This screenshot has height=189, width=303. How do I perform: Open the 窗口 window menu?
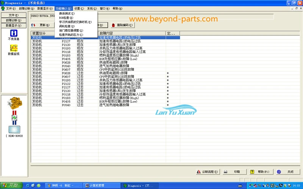105,8
